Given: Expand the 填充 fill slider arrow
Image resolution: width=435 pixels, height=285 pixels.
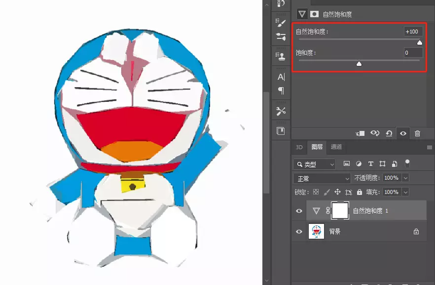Looking at the screenshot, I should 405,192.
